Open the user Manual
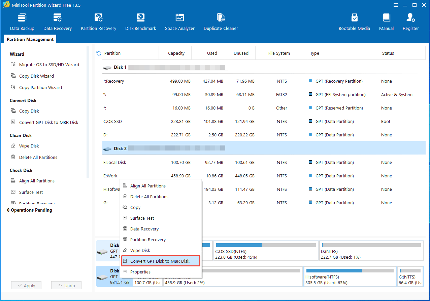The width and height of the screenshot is (430, 301). (x=386, y=21)
